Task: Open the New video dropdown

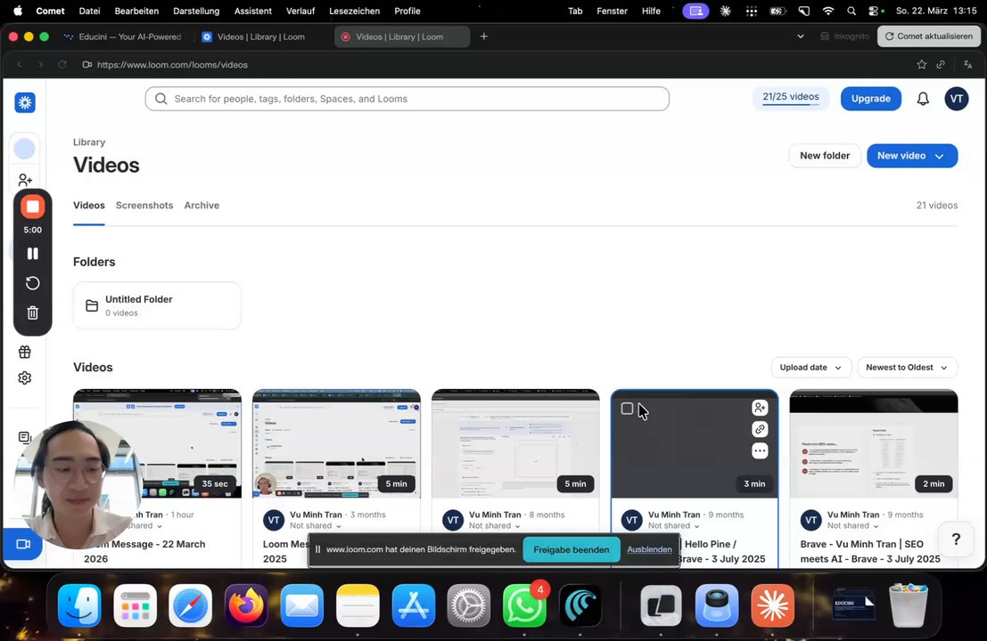Action: click(x=912, y=156)
